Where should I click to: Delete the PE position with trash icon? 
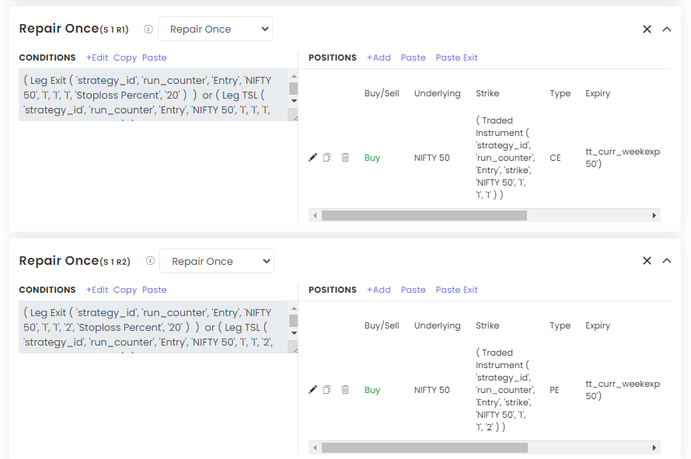(x=345, y=390)
